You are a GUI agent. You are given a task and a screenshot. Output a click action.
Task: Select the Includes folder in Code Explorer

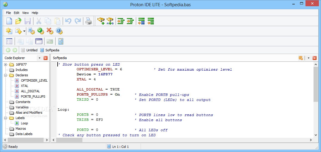pyautogui.click(x=21, y=70)
